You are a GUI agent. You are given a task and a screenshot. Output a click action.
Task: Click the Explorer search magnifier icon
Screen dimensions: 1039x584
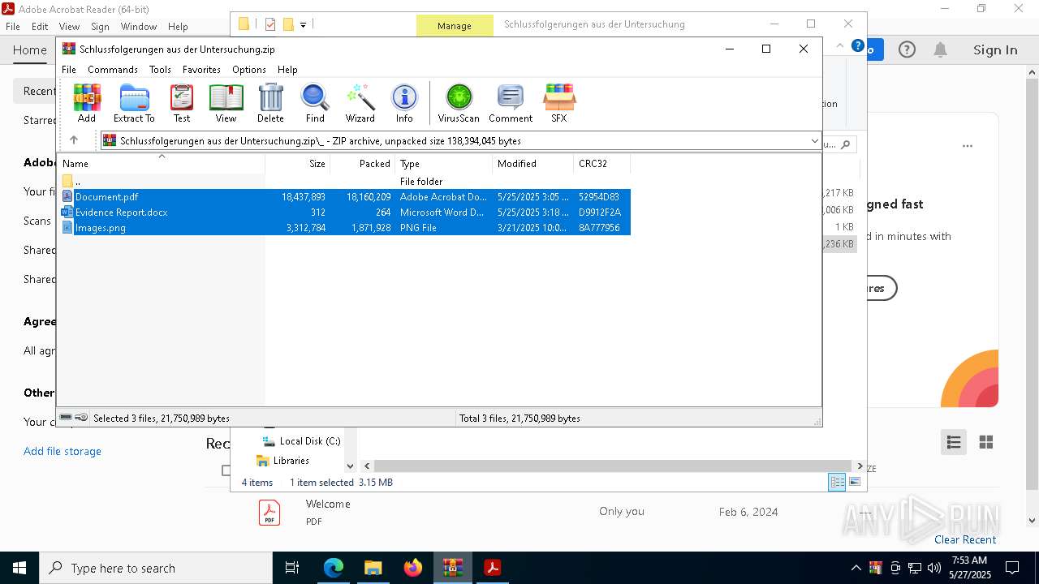pyautogui.click(x=845, y=144)
